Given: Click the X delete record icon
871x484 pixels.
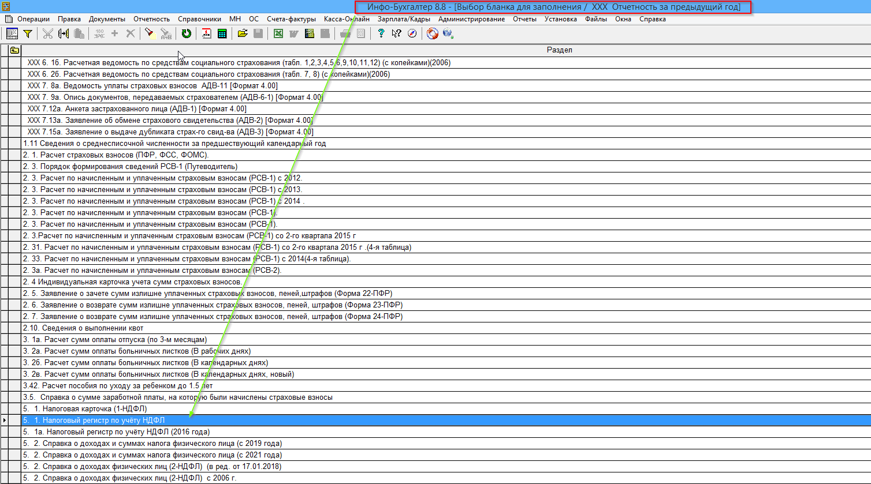Looking at the screenshot, I should point(131,34).
